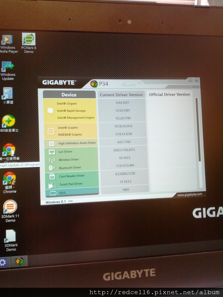The width and height of the screenshot is (223, 297).
Task: Open the www.gigabyte.com link
Action: point(190,194)
